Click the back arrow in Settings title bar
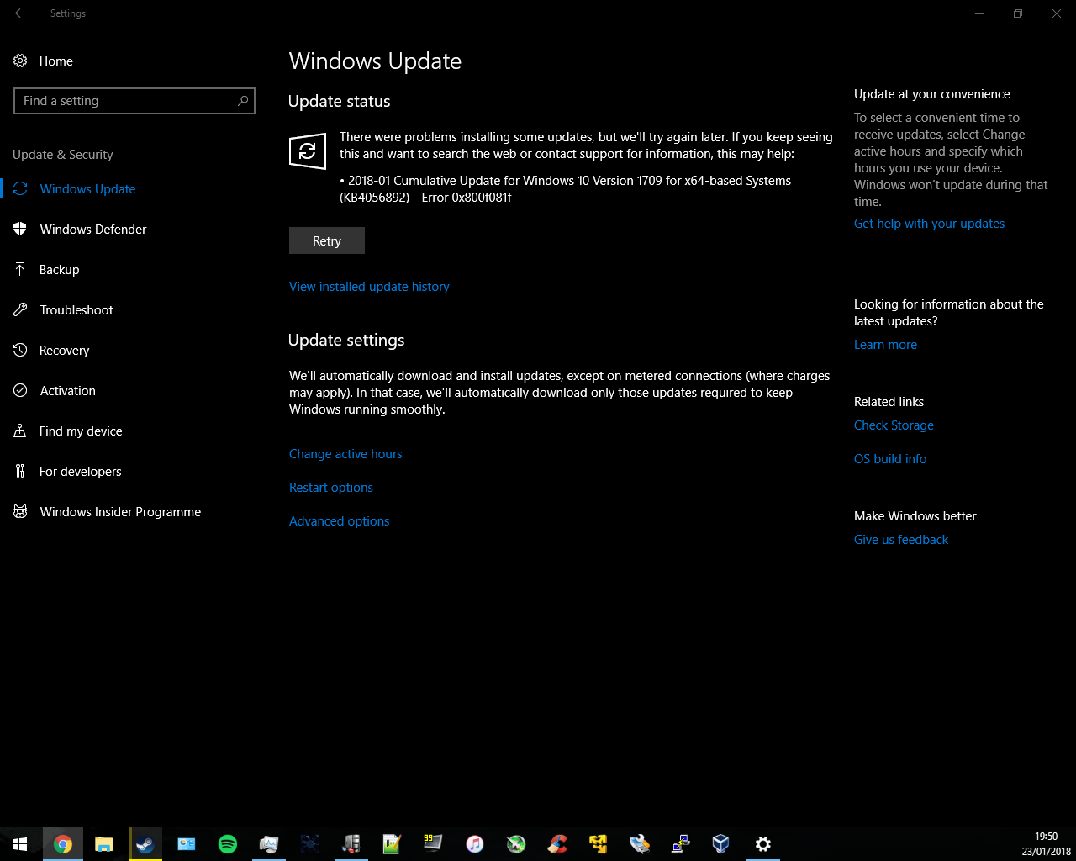The width and height of the screenshot is (1076, 861). pos(20,13)
